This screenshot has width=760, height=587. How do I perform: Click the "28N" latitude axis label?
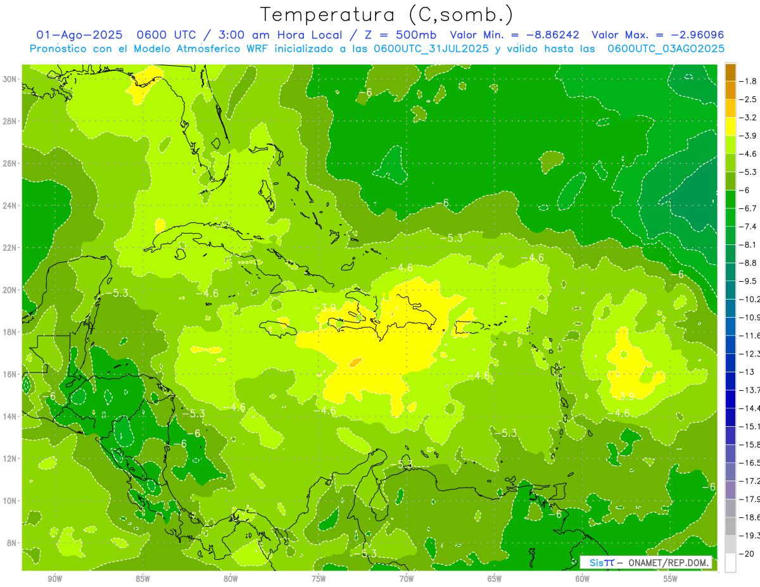coord(9,121)
